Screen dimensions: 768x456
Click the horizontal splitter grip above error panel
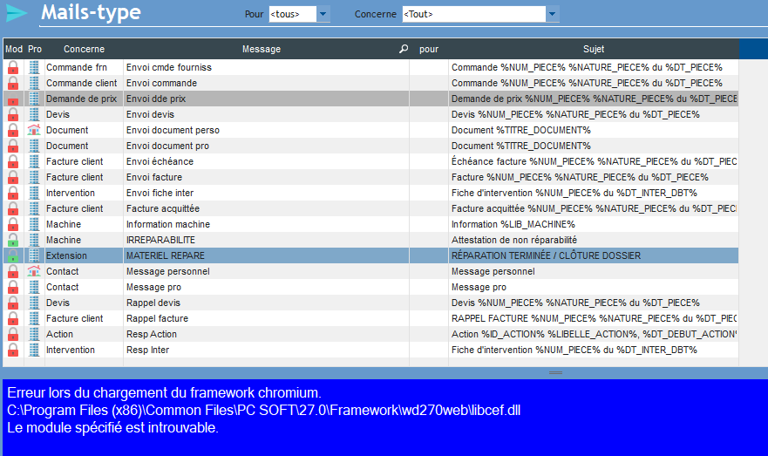pos(555,373)
